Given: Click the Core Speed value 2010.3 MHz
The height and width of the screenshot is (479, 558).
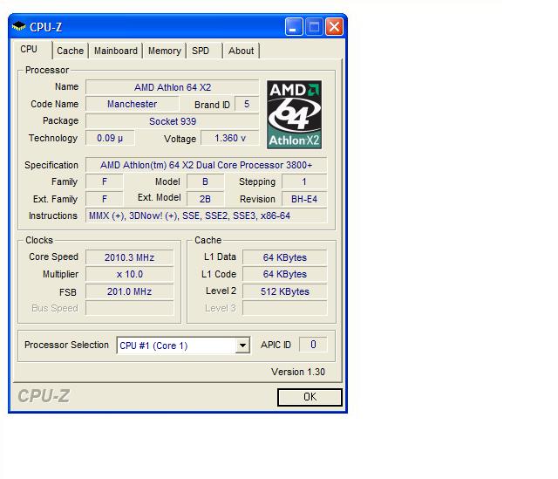Looking at the screenshot, I should click(130, 257).
